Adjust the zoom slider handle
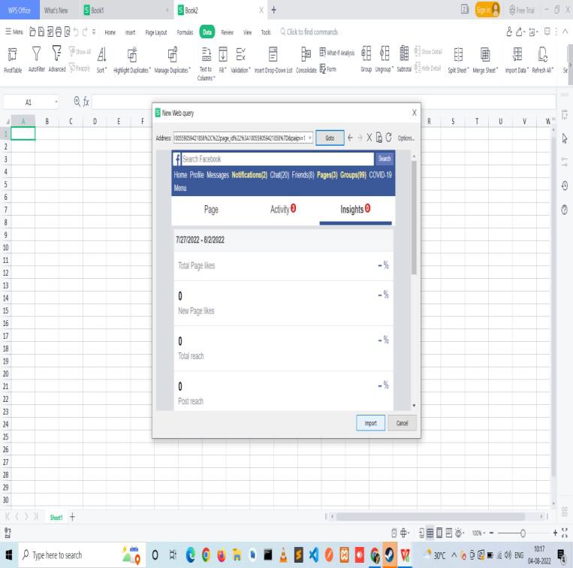This screenshot has width=573, height=568. coord(523,533)
